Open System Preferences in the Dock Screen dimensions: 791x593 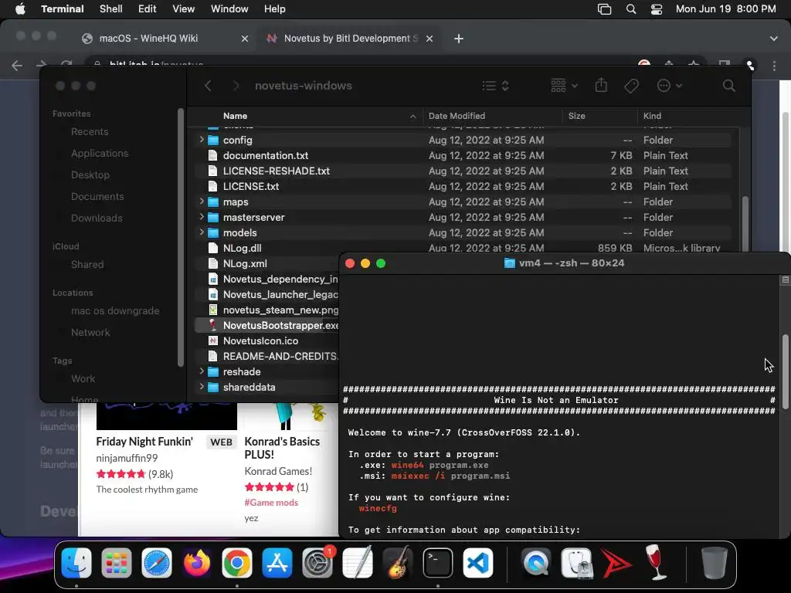(x=317, y=563)
